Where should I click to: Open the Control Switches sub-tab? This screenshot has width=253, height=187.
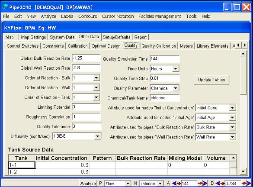coord(22,46)
